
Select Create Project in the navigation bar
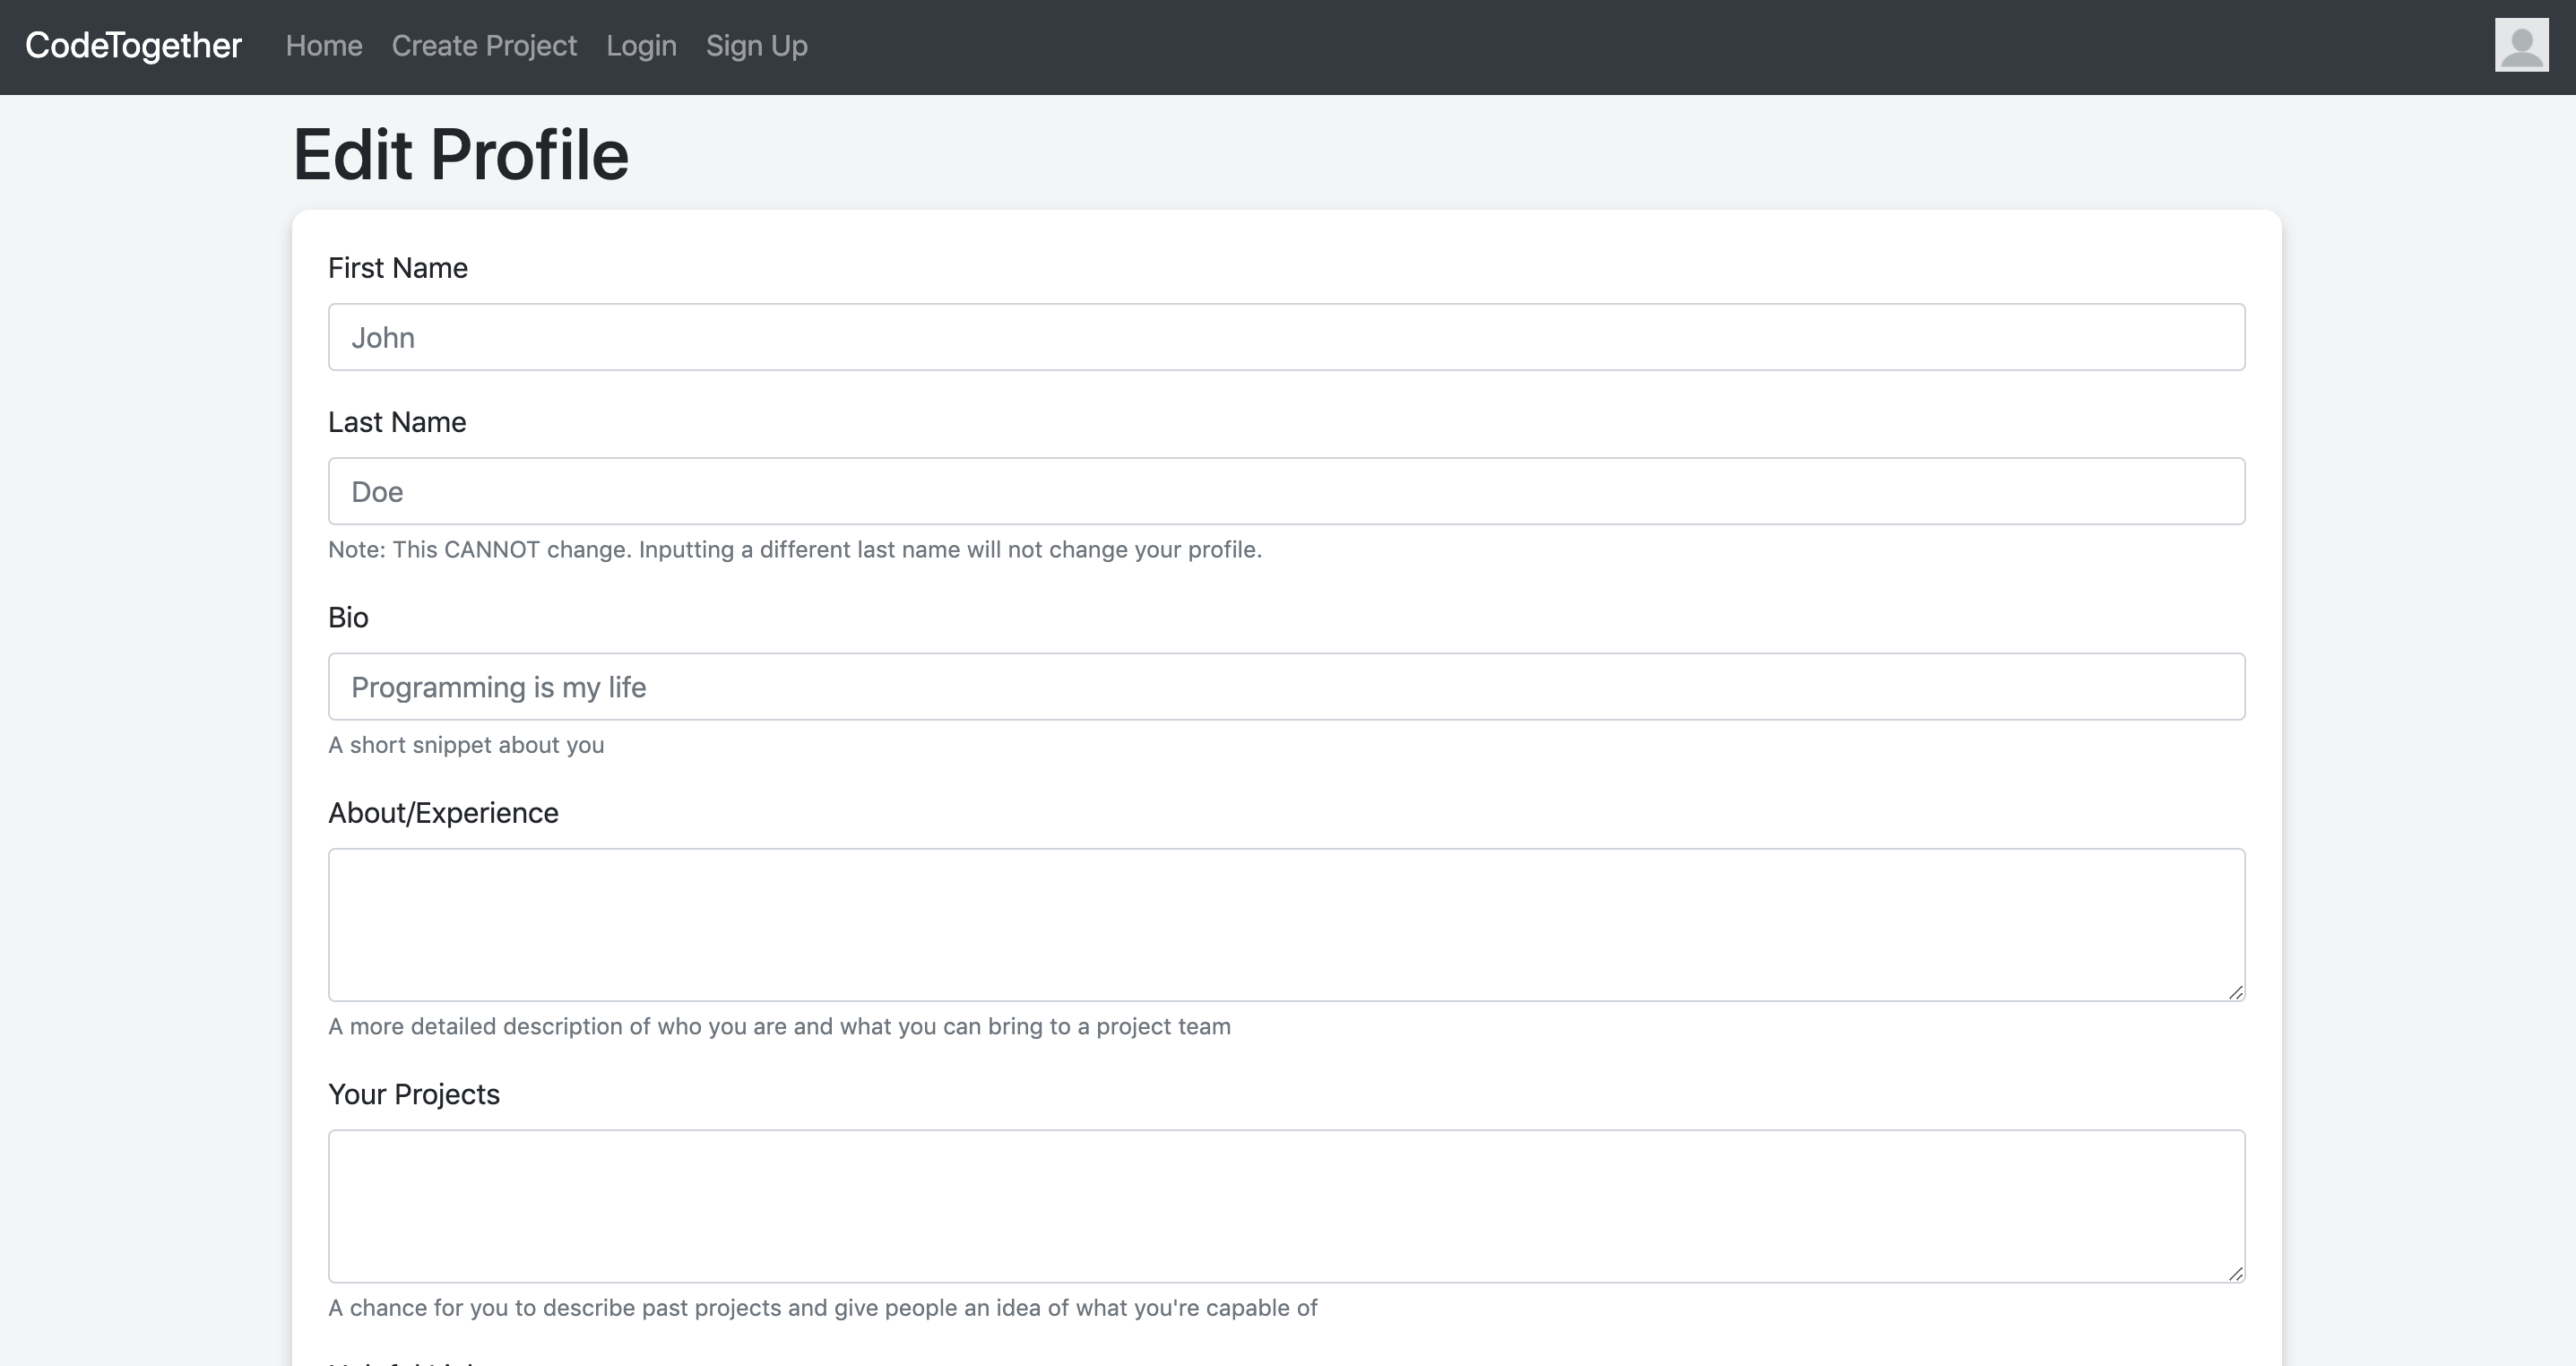pyautogui.click(x=484, y=46)
